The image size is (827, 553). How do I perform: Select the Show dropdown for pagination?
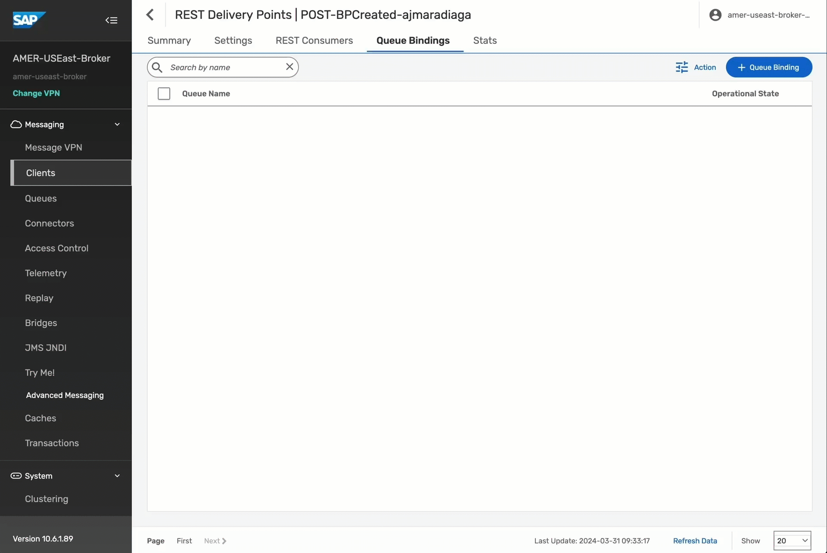(793, 540)
